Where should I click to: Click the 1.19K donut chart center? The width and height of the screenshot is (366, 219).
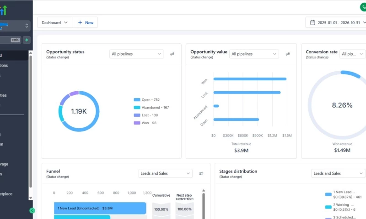click(x=79, y=111)
